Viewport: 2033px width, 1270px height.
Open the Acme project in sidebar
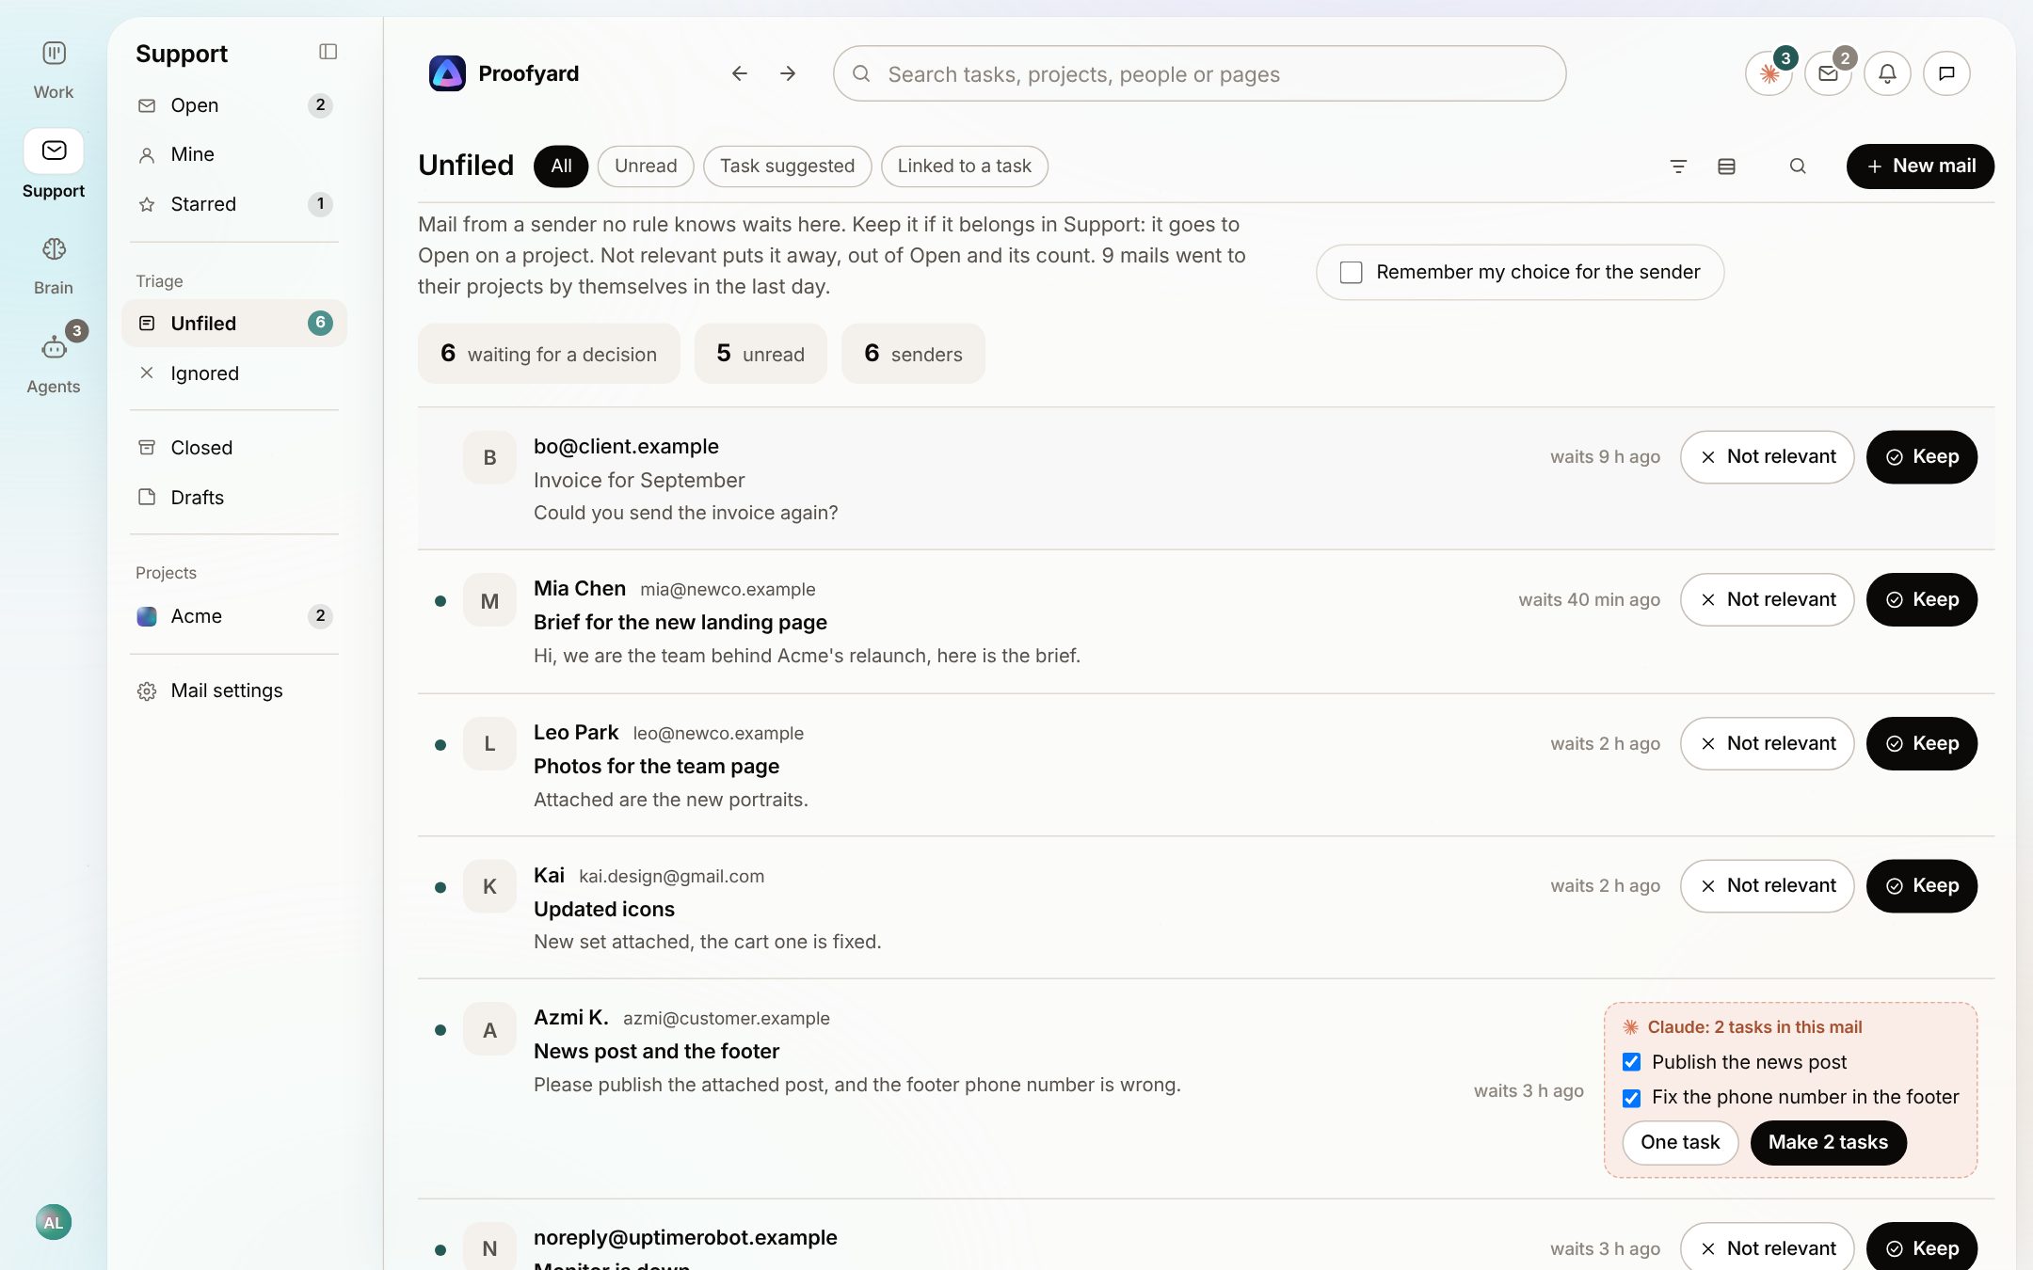234,616
